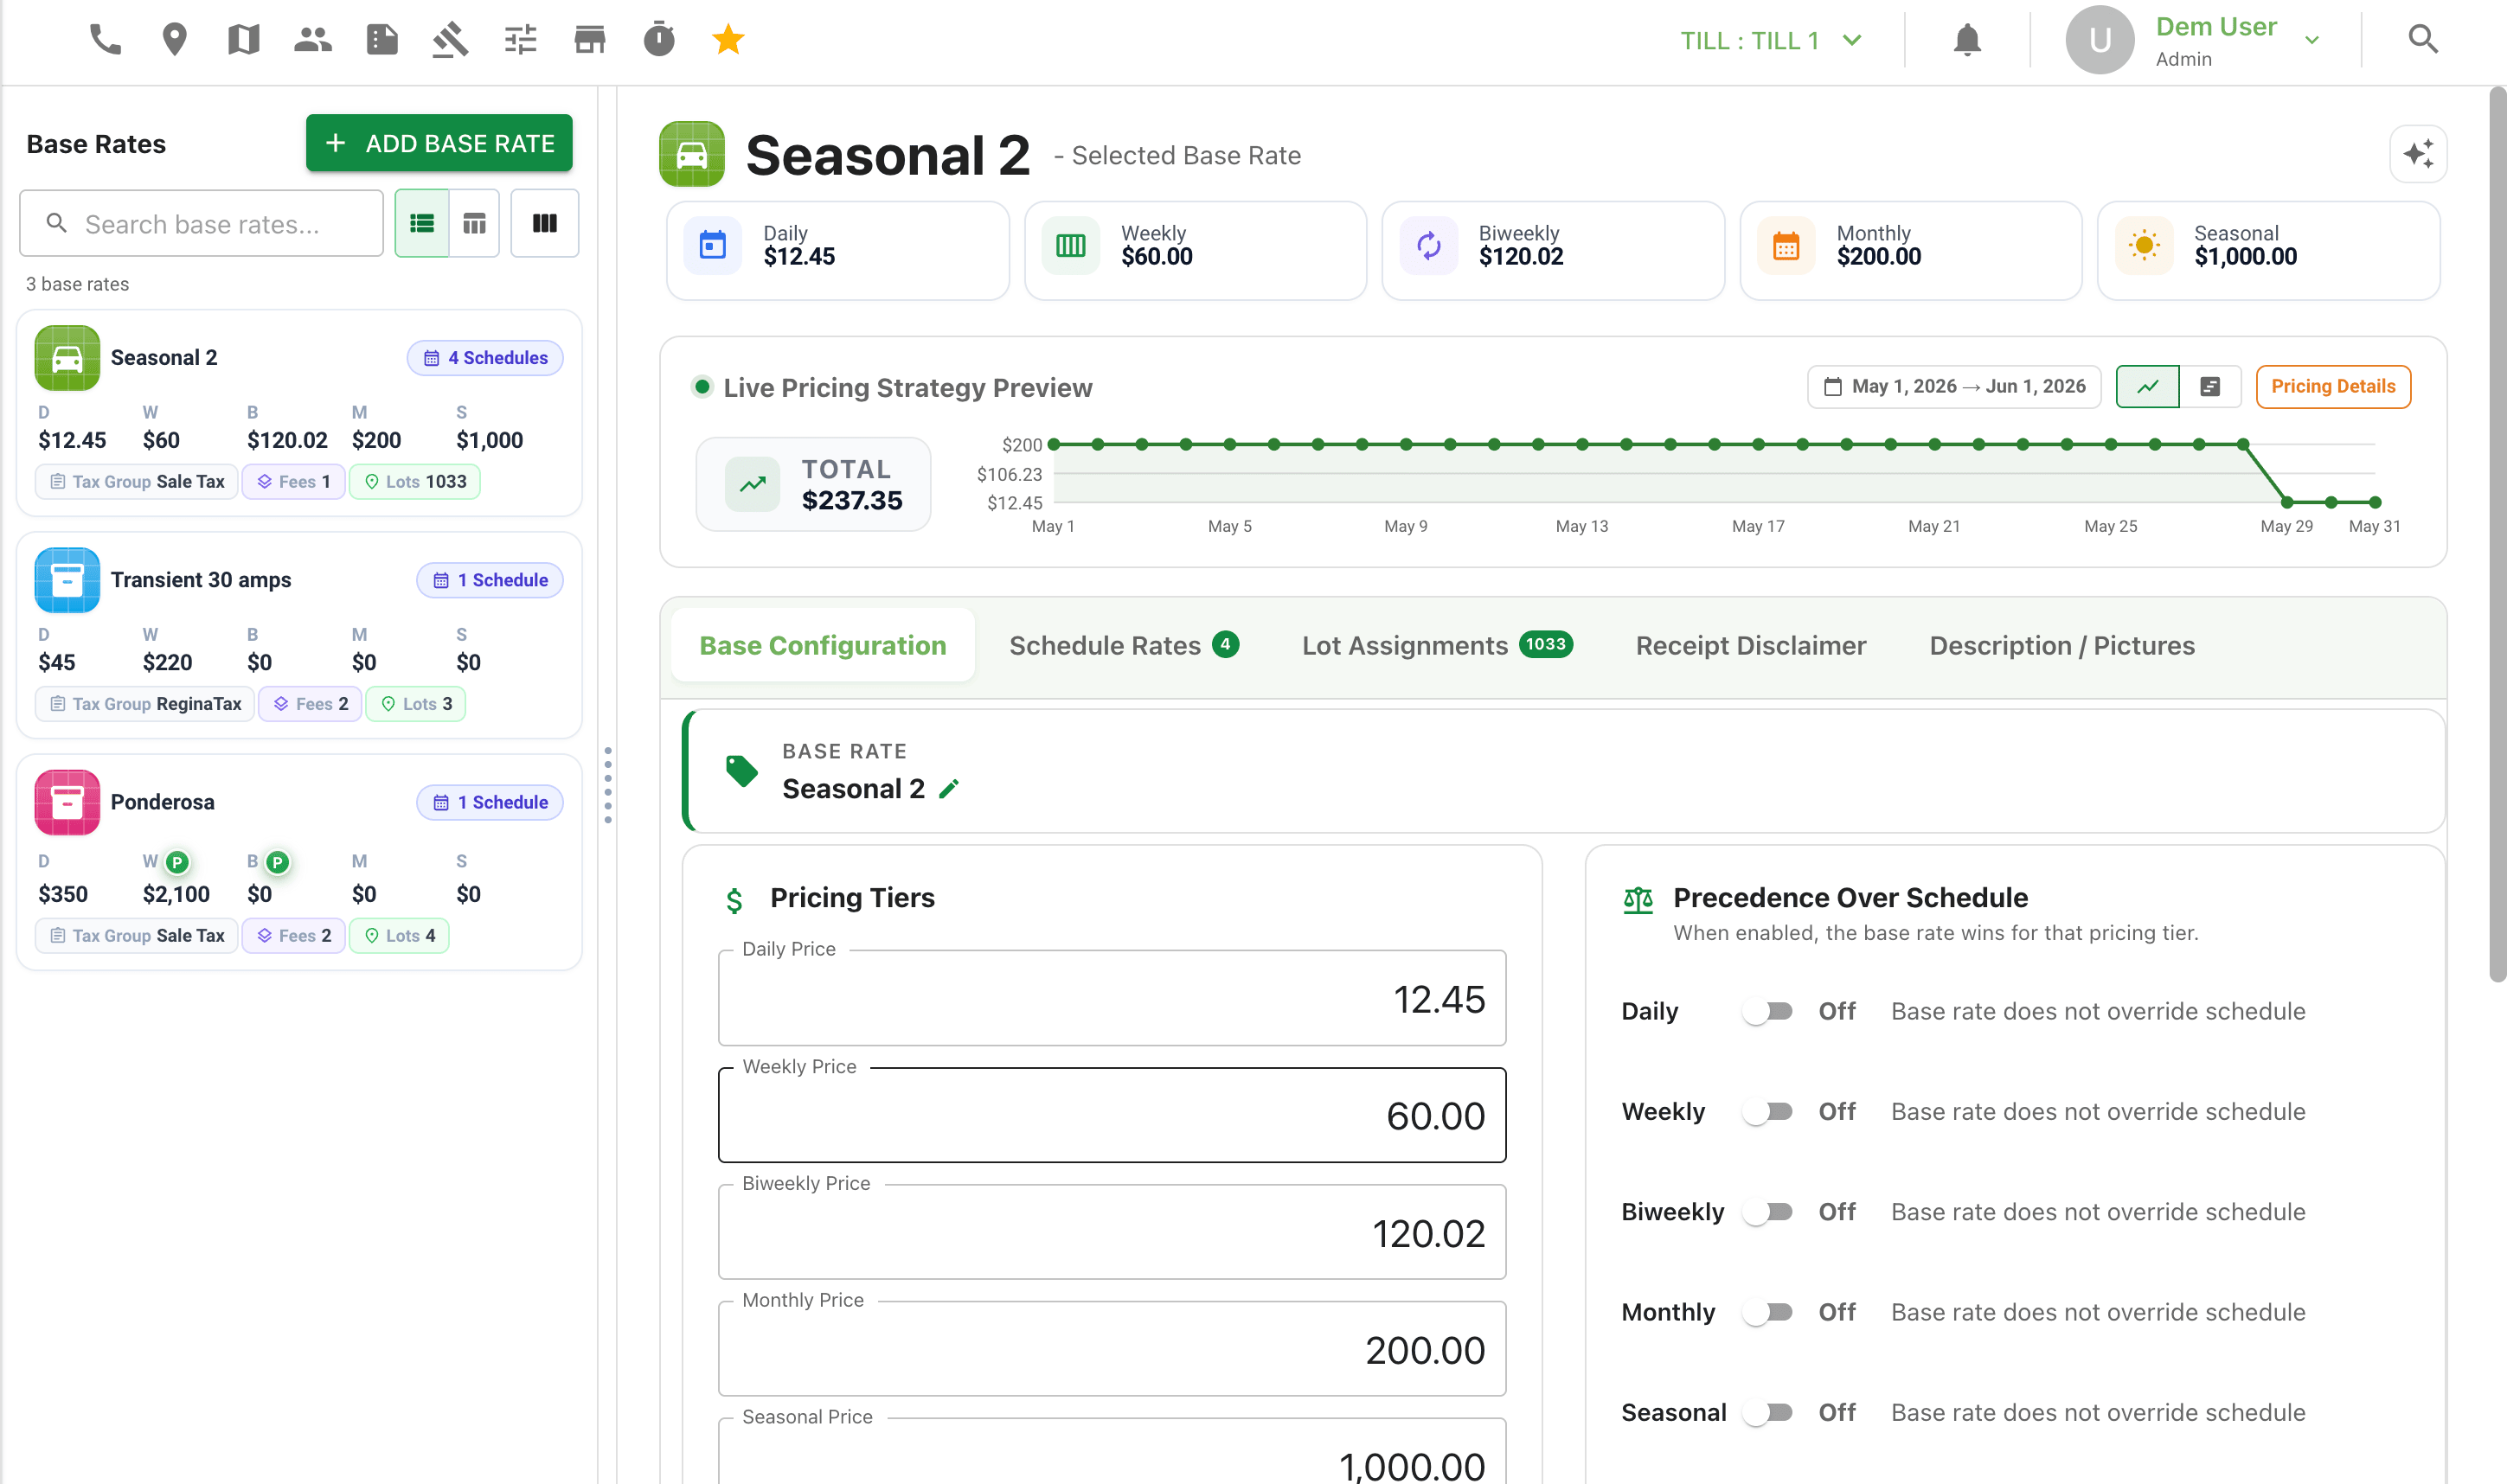The height and width of the screenshot is (1484, 2507).
Task: Toggle Seasonal precedence over schedule
Action: click(1767, 1412)
